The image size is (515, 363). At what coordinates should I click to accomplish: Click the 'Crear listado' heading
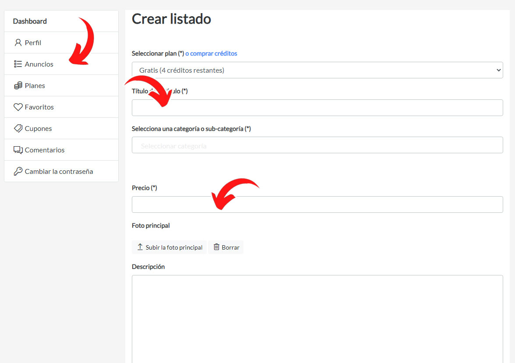pos(172,19)
